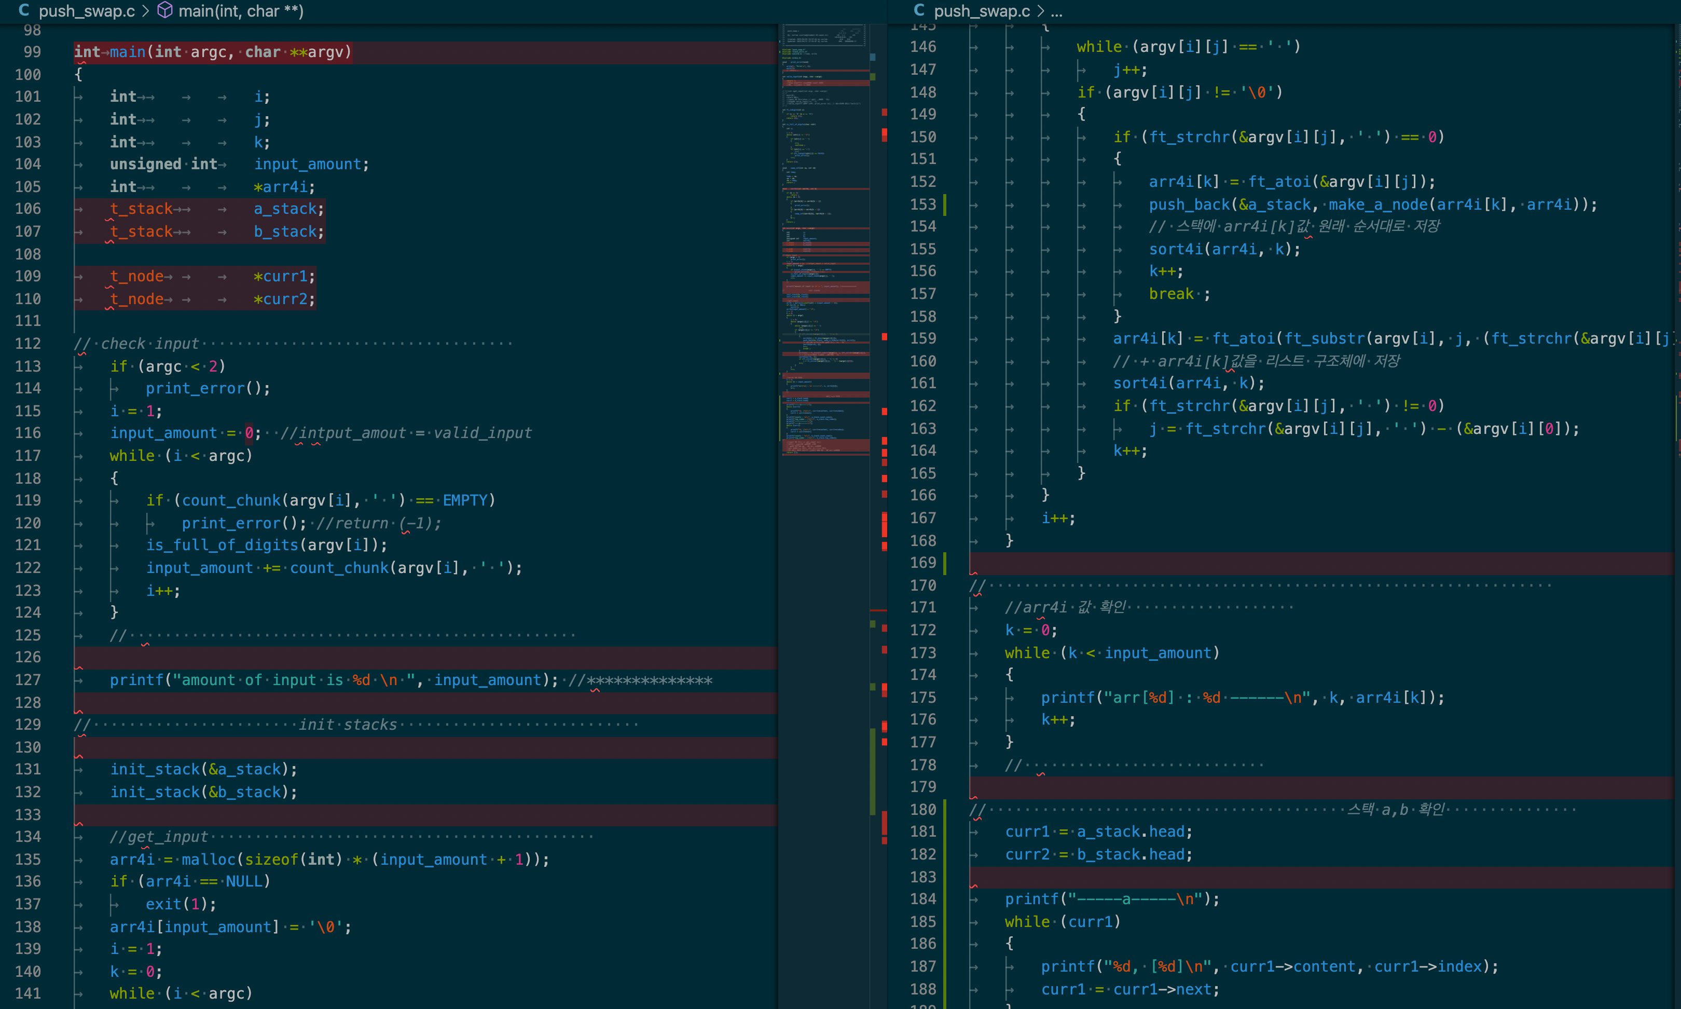Image resolution: width=1681 pixels, height=1009 pixels.
Task: Open left editor push_swap.c breadcrumb dropdown
Action: click(87, 11)
